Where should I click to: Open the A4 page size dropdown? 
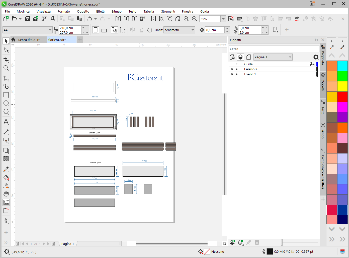point(50,30)
